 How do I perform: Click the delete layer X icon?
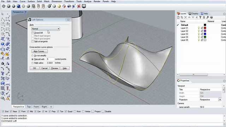tap(185, 17)
